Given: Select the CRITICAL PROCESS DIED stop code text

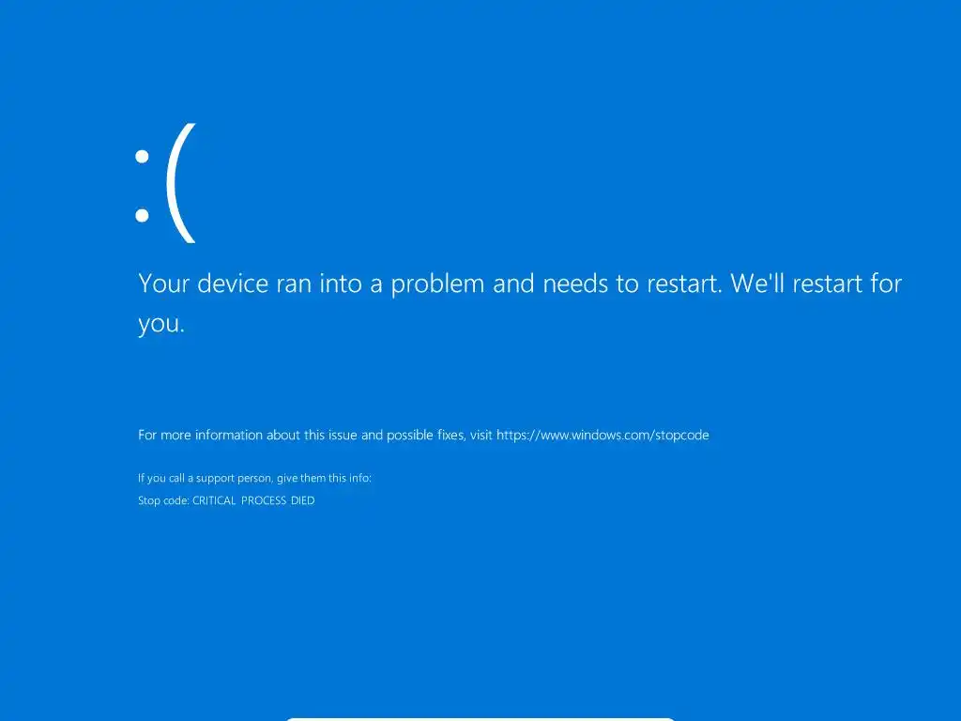Looking at the screenshot, I should [253, 500].
